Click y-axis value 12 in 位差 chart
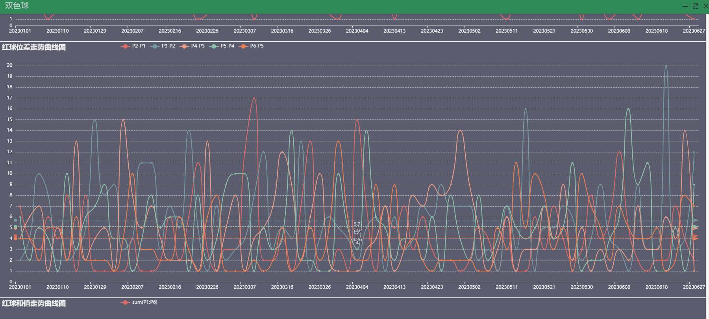This screenshot has width=709, height=319. point(9,152)
